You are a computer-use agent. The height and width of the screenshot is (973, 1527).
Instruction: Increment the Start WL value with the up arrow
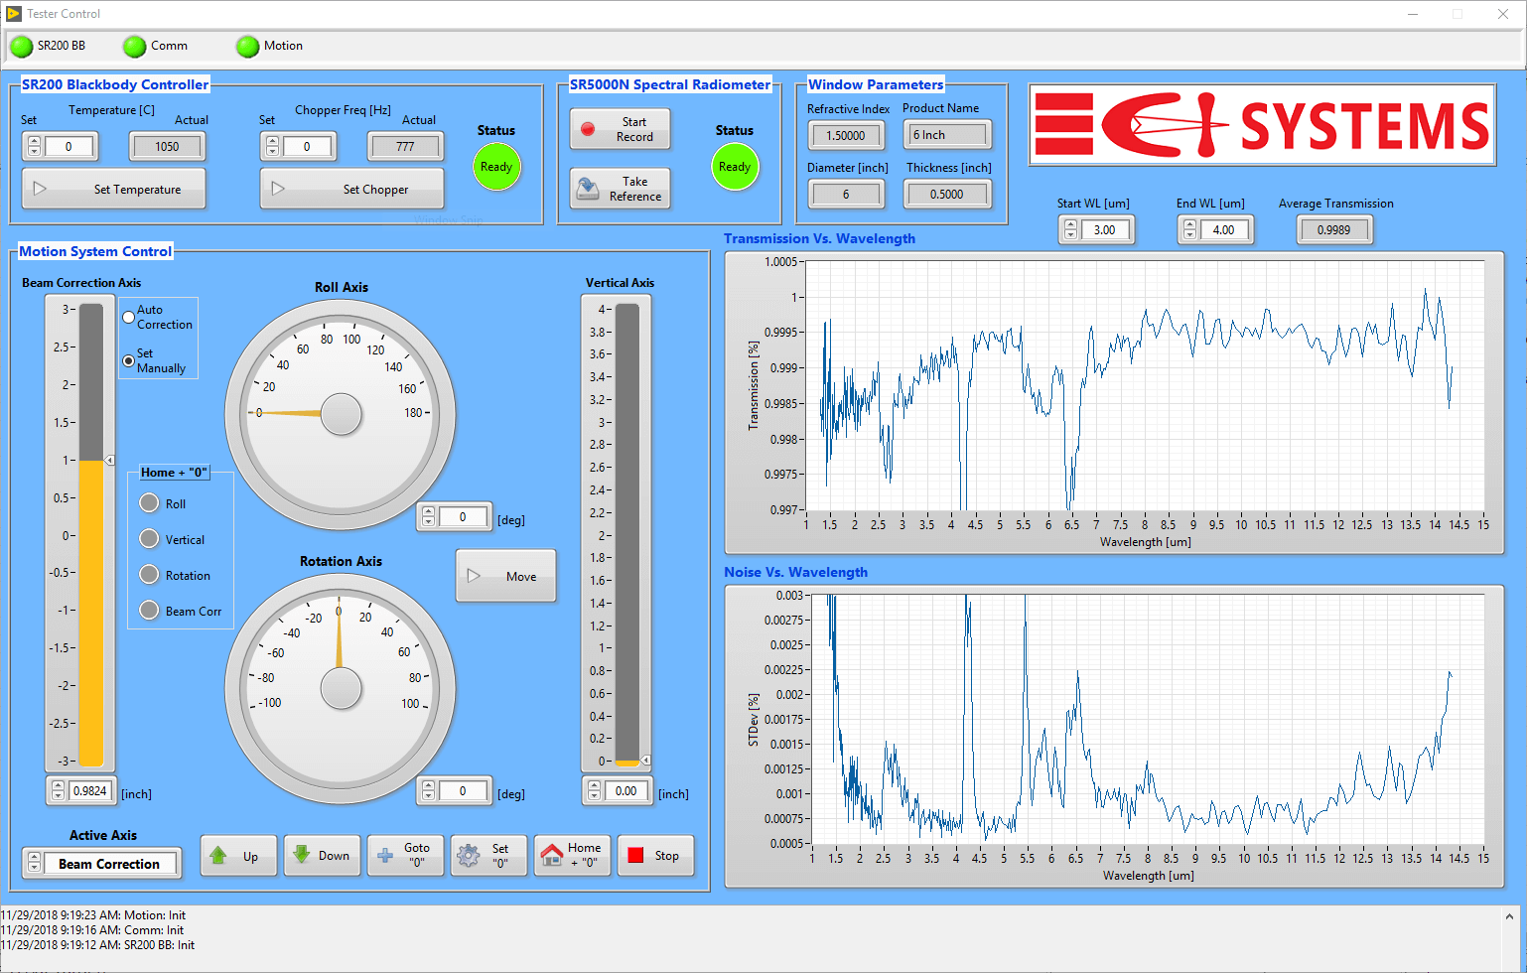click(1070, 223)
